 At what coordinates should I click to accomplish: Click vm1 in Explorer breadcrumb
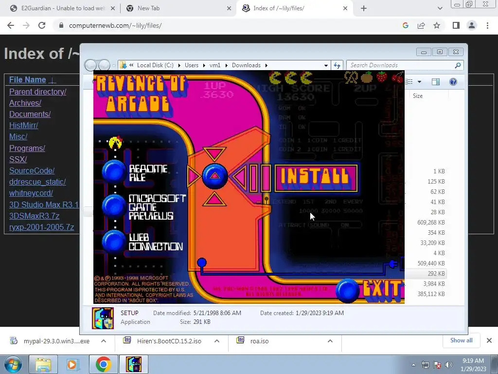pyautogui.click(x=215, y=65)
